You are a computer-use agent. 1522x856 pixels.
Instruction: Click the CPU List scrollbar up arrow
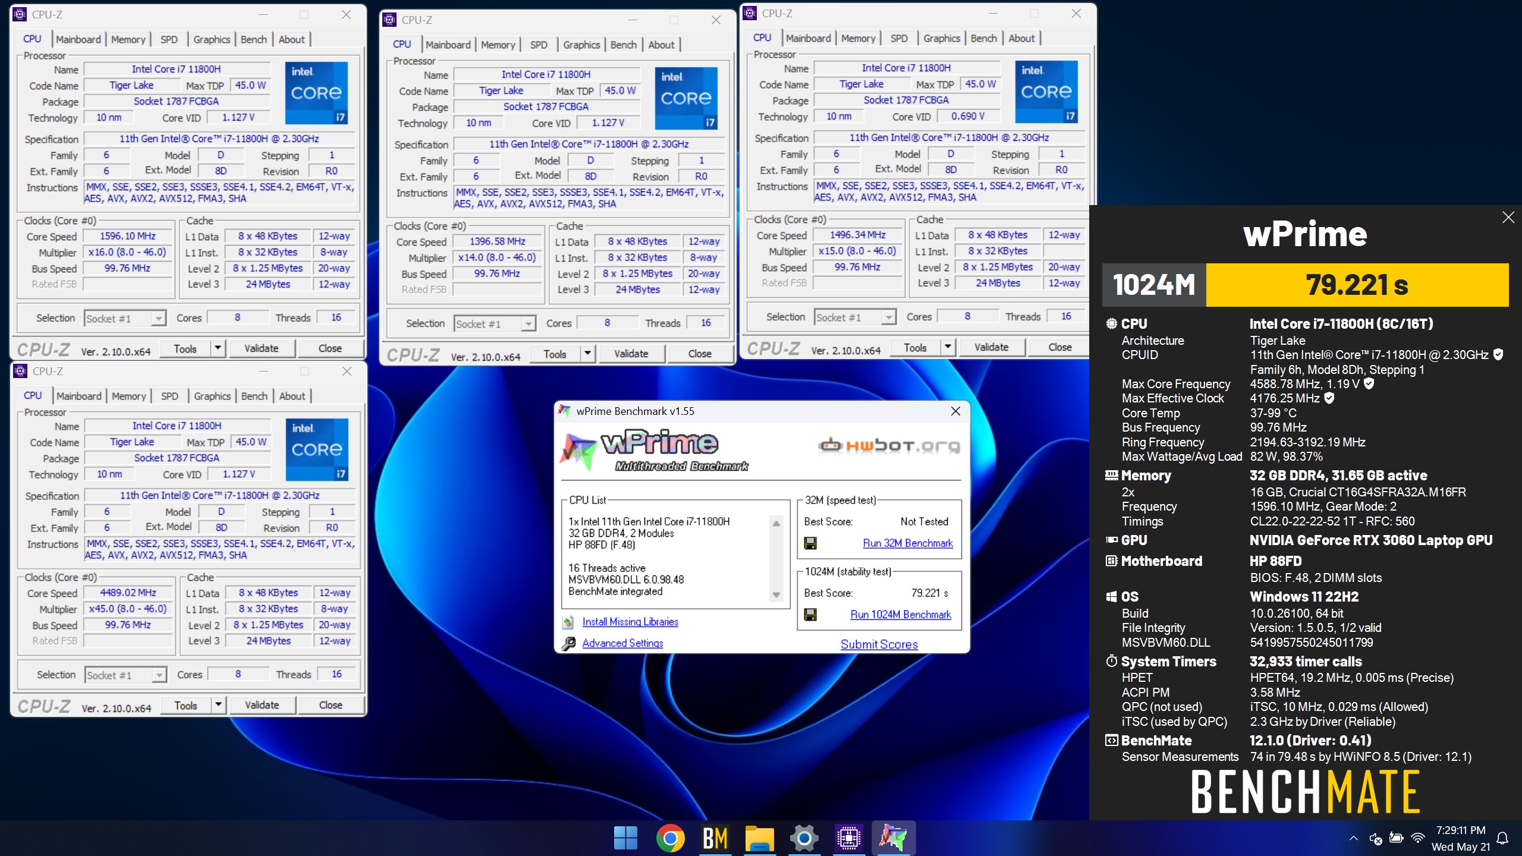pos(776,523)
